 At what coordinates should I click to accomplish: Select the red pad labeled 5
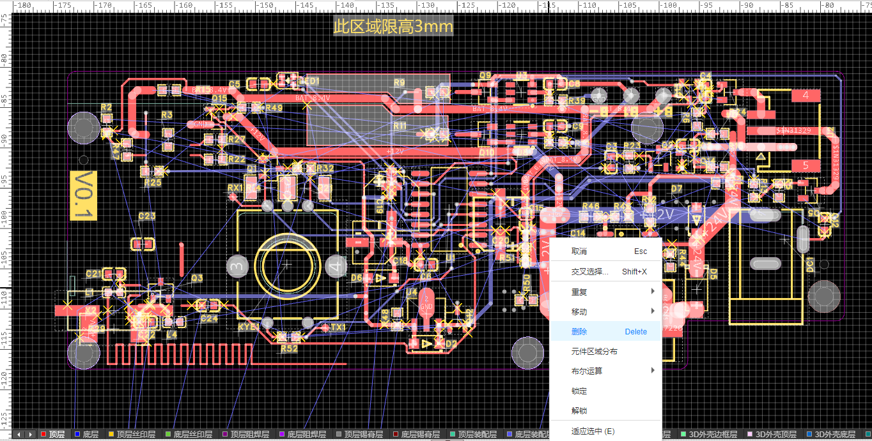click(x=806, y=165)
